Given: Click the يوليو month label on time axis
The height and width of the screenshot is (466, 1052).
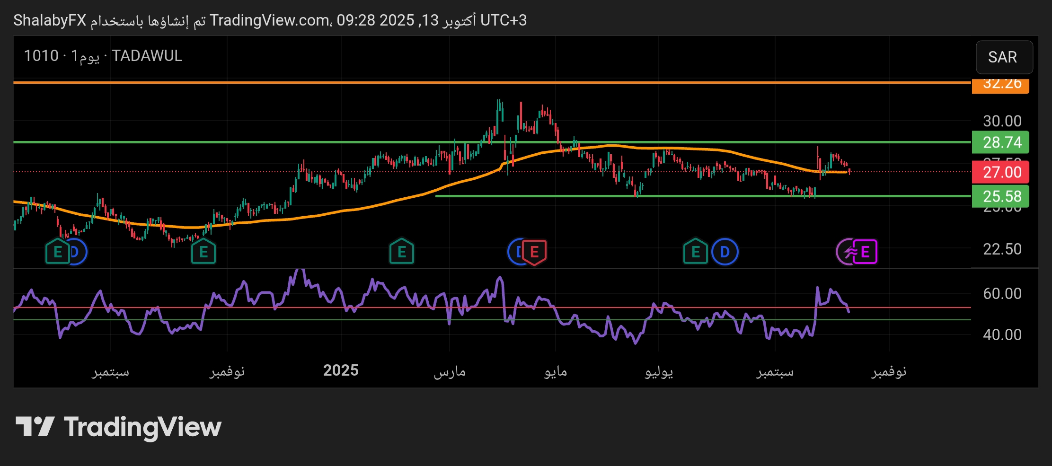Looking at the screenshot, I should click(659, 371).
